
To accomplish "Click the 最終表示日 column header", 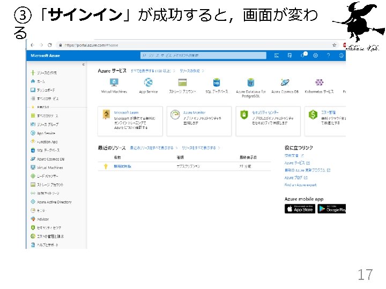I will tap(248, 157).
